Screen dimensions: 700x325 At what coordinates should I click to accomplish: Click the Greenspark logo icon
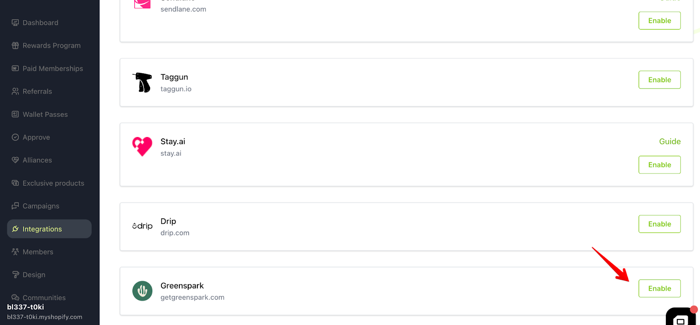click(142, 291)
